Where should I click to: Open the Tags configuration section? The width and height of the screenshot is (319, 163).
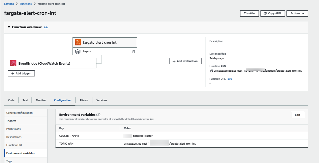[9, 161]
